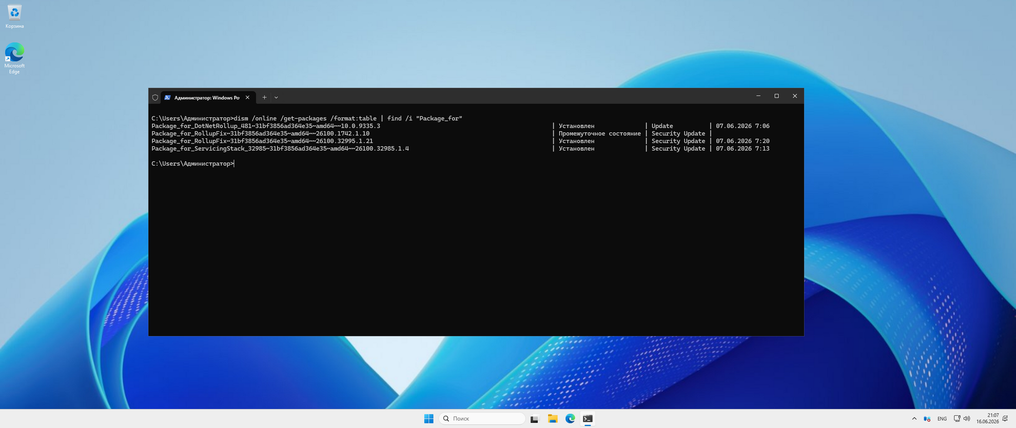This screenshot has height=428, width=1016.
Task: Click the tray icon left of ENG
Action: [927, 419]
